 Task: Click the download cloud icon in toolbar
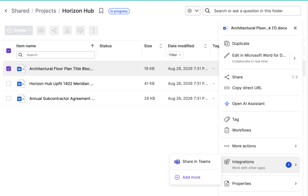click(80, 30)
